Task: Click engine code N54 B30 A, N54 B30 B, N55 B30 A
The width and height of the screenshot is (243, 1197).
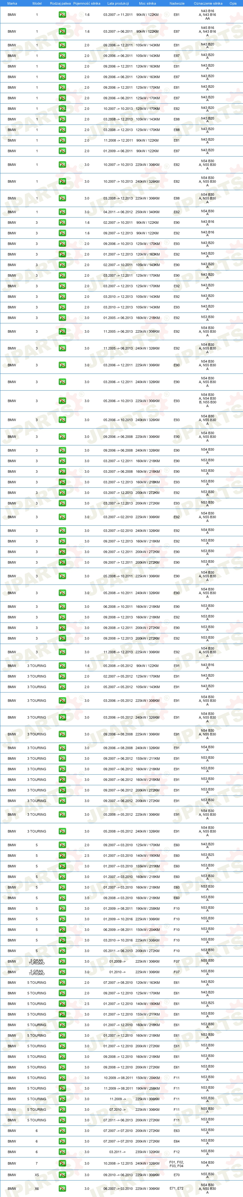Action: pos(207,401)
